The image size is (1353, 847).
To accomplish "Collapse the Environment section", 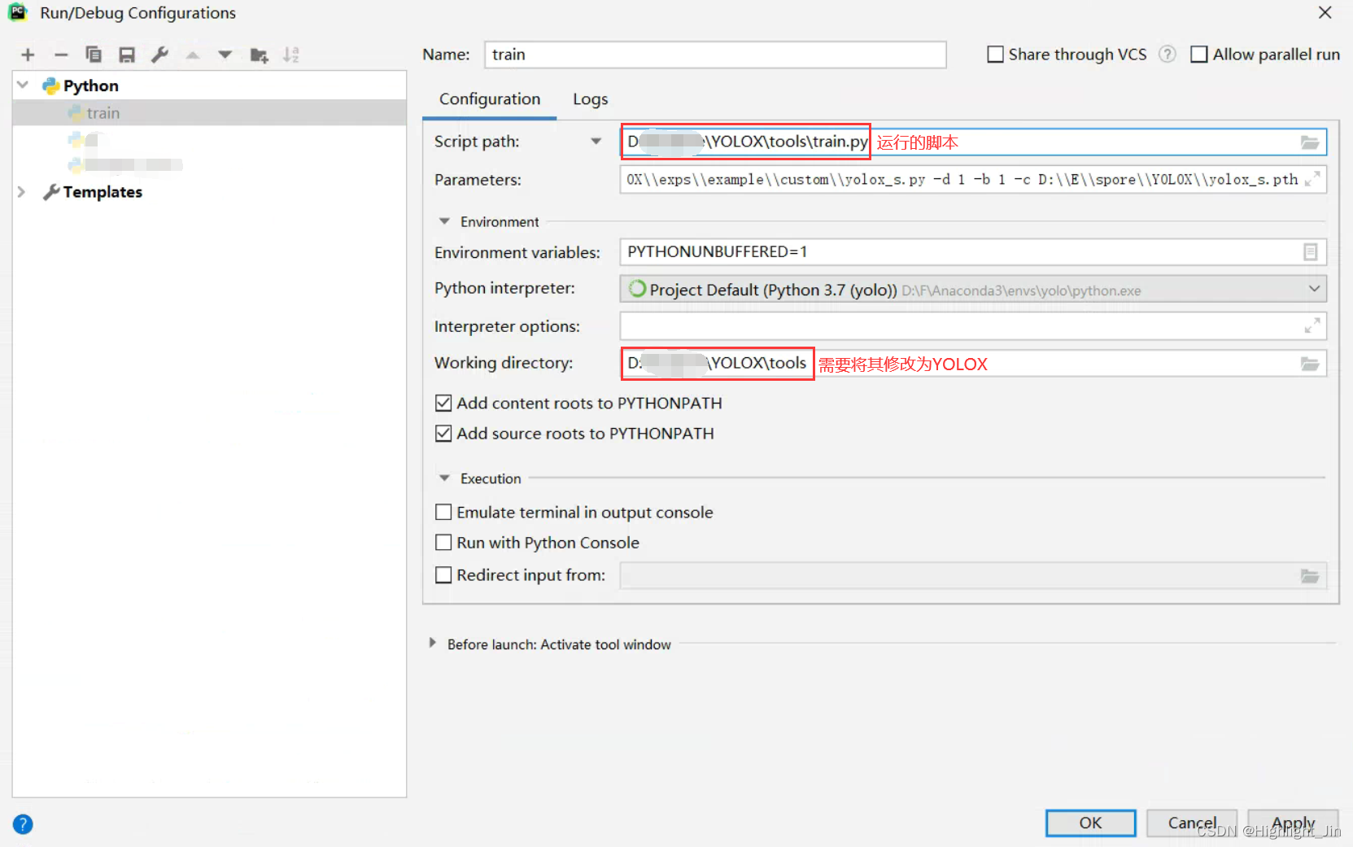I will pos(443,220).
